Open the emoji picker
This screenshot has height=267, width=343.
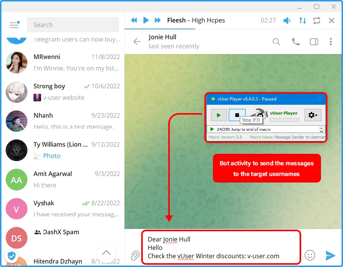(310, 255)
